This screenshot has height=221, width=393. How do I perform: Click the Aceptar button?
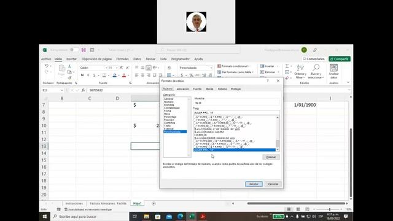click(254, 184)
